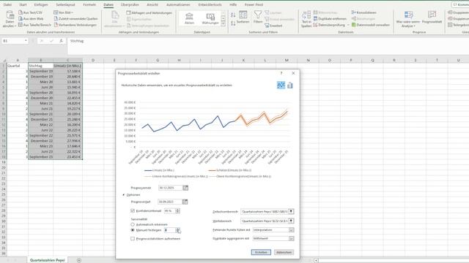469x263 pixels.
Task: Add new sheet with plus icon
Action: (79, 260)
